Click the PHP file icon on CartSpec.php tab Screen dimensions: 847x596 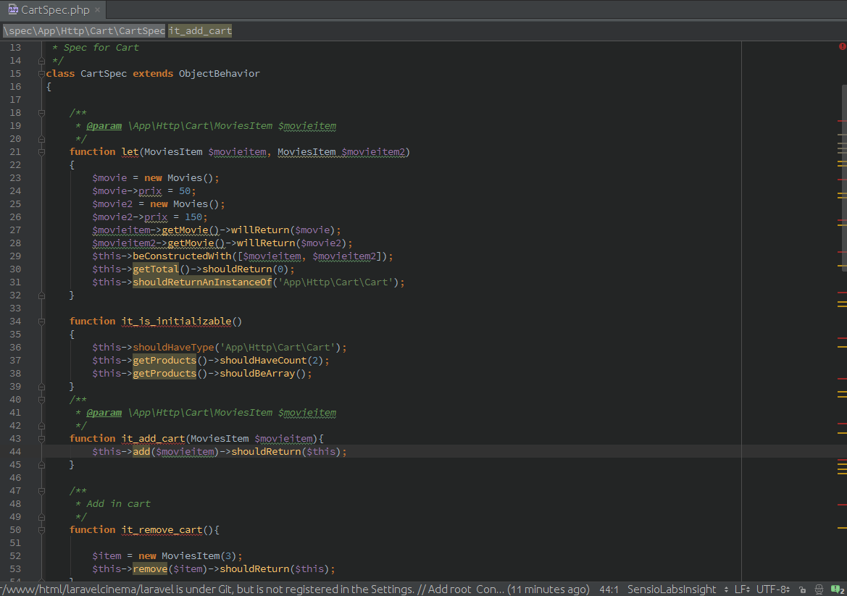click(13, 9)
